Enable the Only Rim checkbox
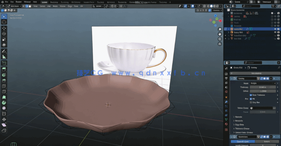 coord(251,103)
